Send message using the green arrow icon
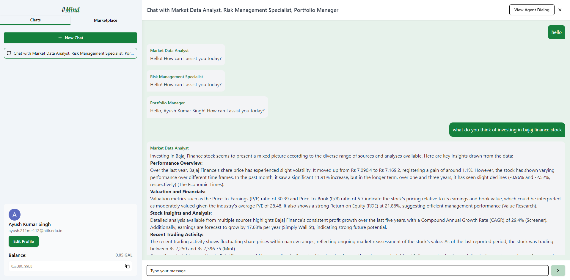 tap(558, 270)
